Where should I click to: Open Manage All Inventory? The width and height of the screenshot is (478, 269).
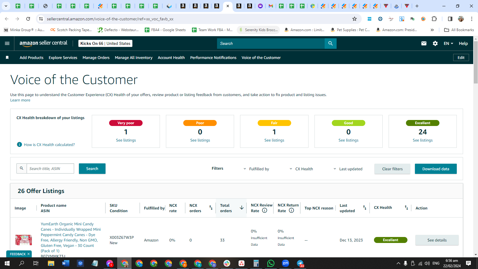pos(134,57)
